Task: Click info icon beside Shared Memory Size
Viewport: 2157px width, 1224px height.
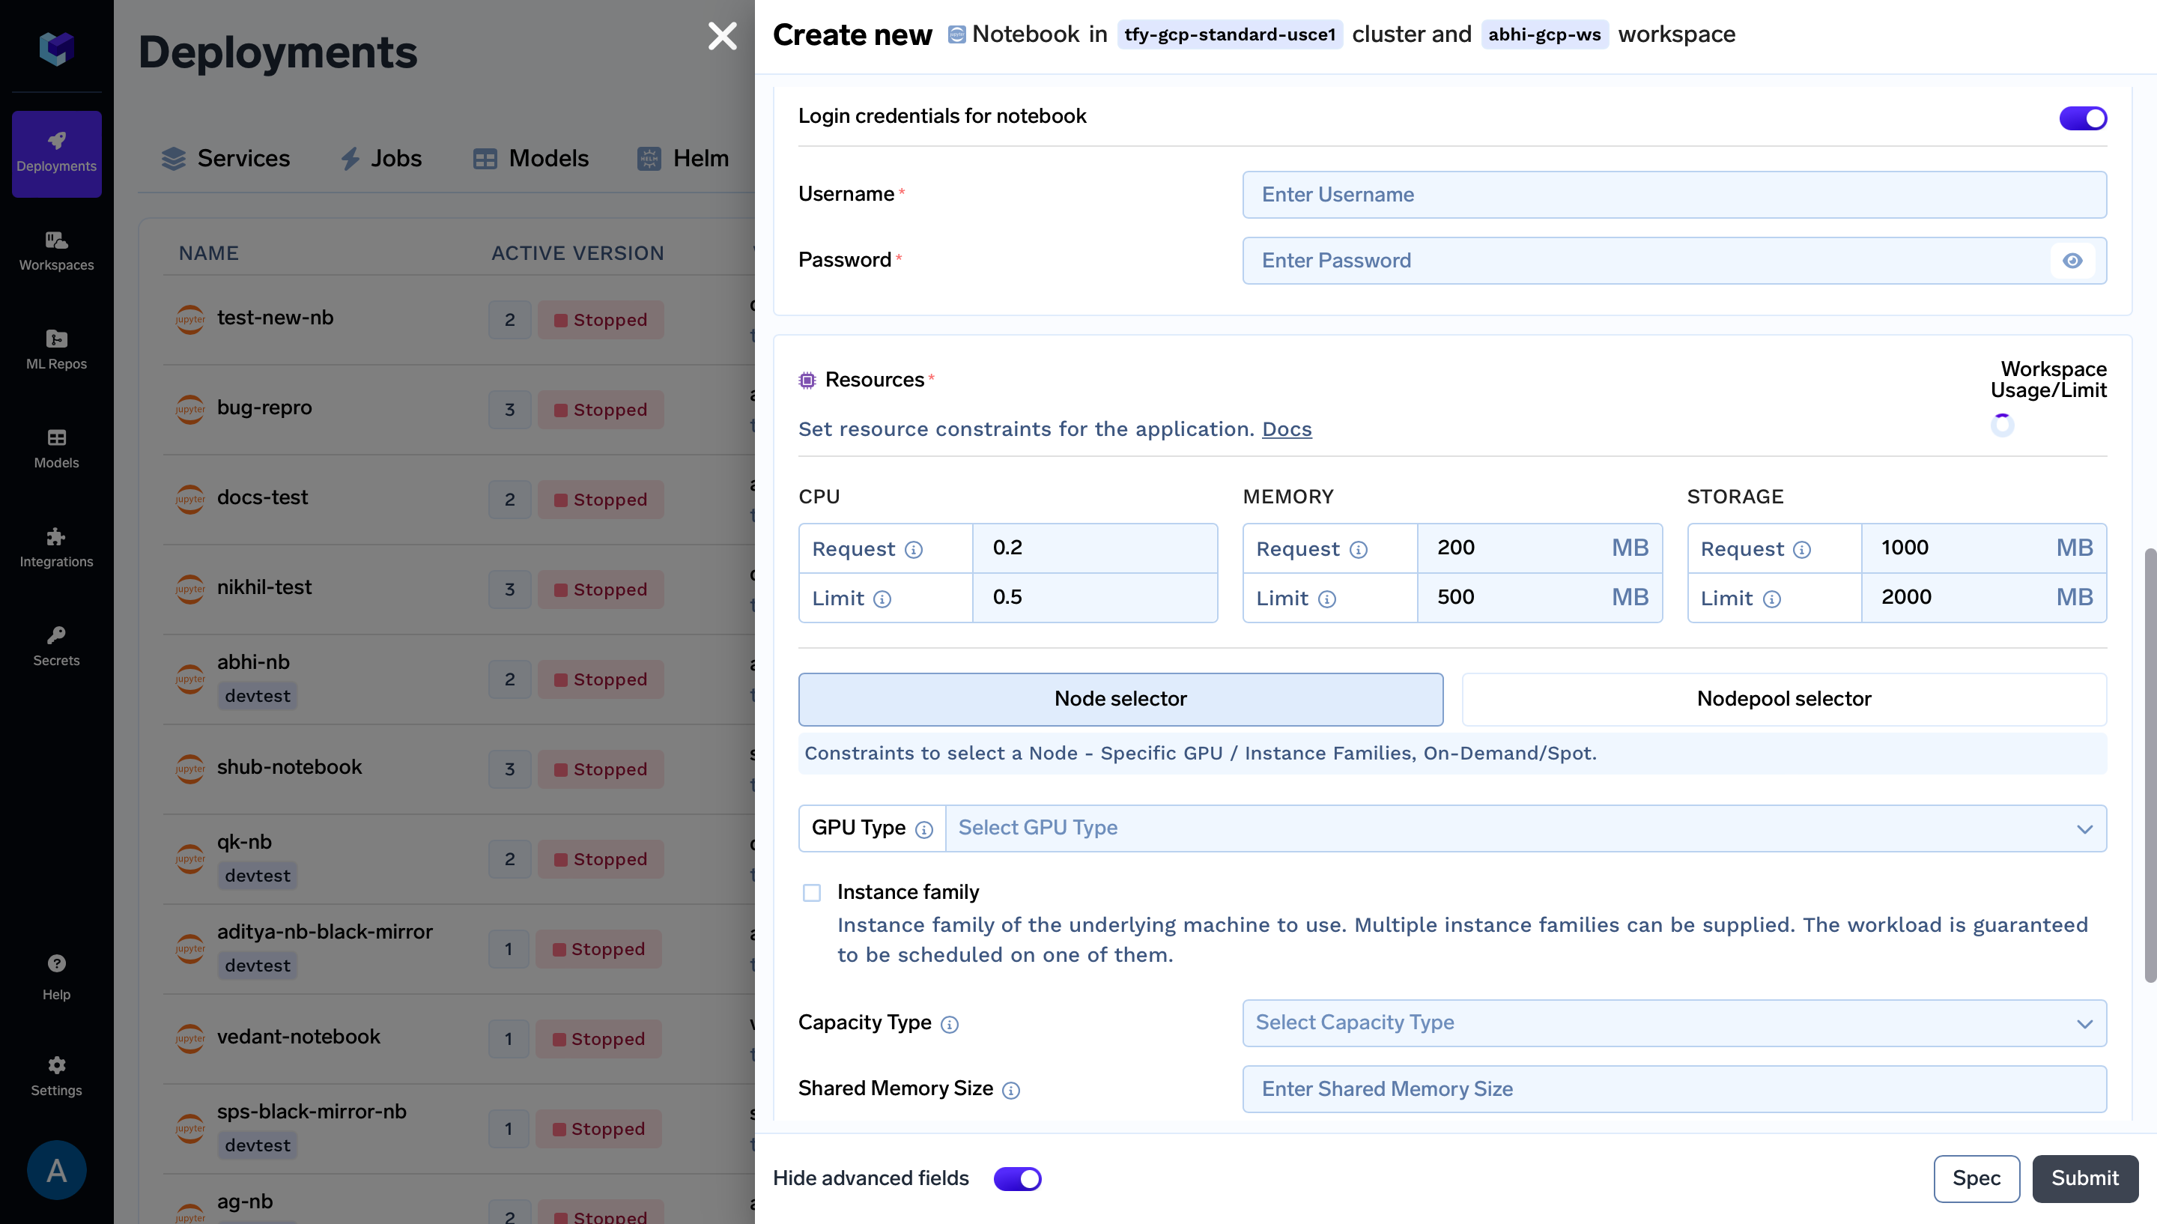Action: coord(1011,1091)
